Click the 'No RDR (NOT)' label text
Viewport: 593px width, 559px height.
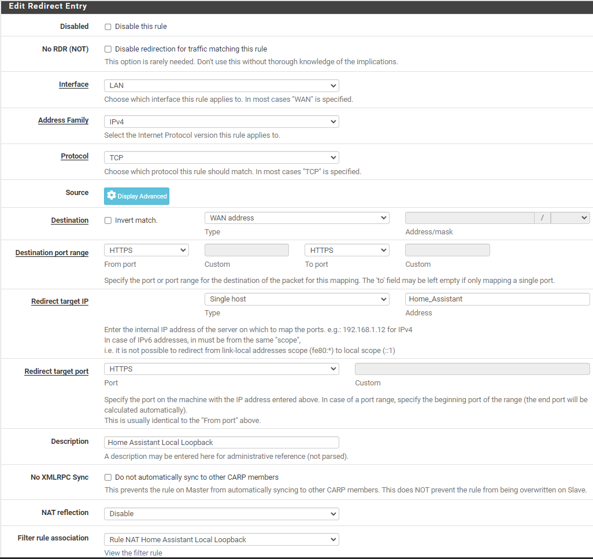(65, 49)
